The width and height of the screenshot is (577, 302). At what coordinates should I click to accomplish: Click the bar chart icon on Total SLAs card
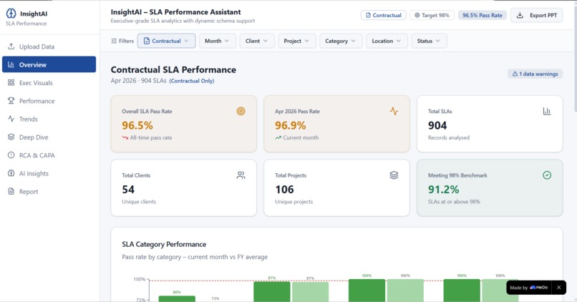coord(547,111)
